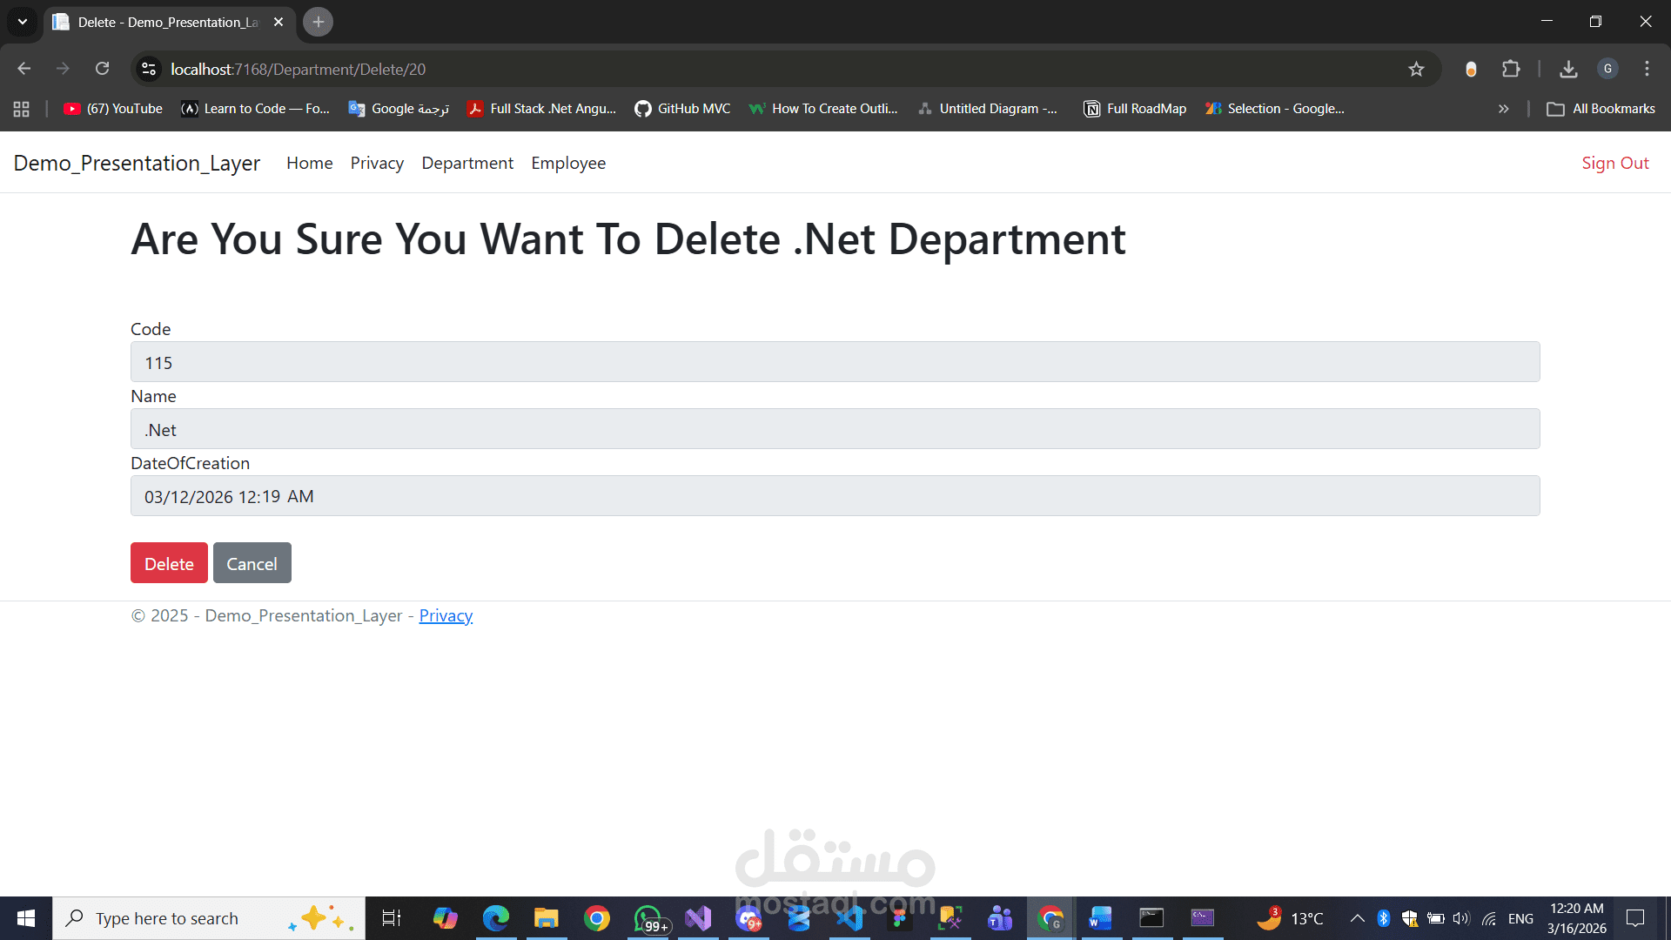Show hidden system tray icons
This screenshot has height=940, width=1671.
(x=1357, y=918)
